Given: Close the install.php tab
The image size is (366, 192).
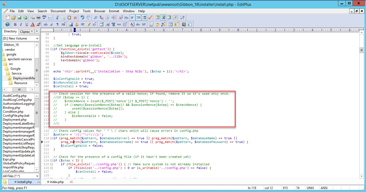Looking at the screenshot, I should [39, 182].
